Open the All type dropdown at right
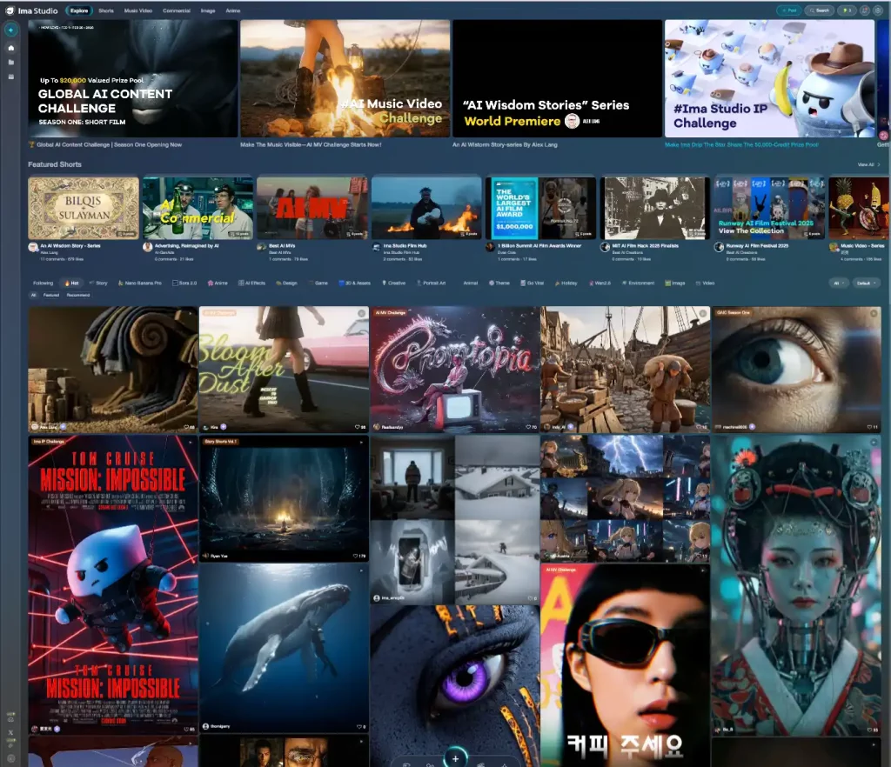The height and width of the screenshot is (767, 891). point(838,283)
